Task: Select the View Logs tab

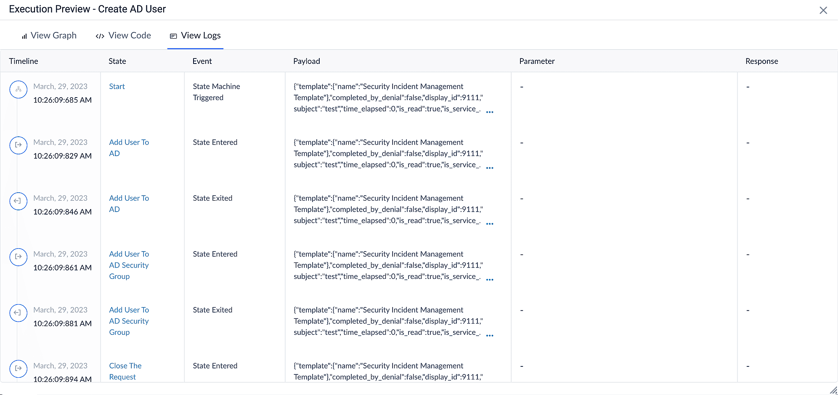Action: (196, 36)
